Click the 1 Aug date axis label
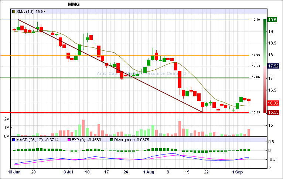Screen dimensions: 283x179 [149, 172]
